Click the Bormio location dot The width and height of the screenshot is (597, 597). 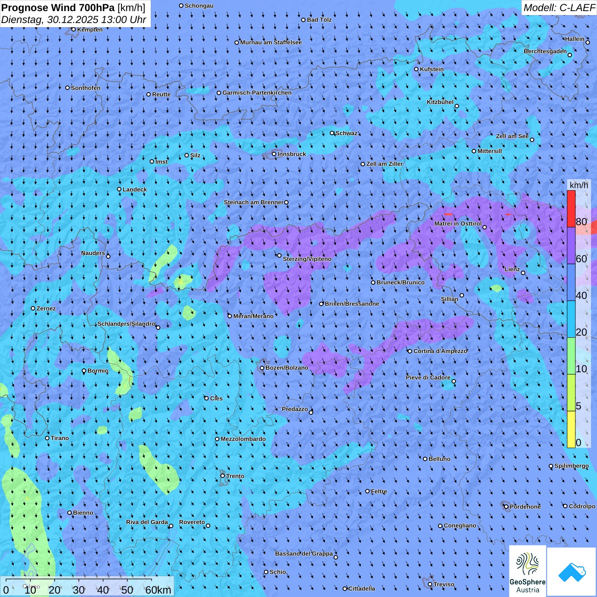coord(84,371)
